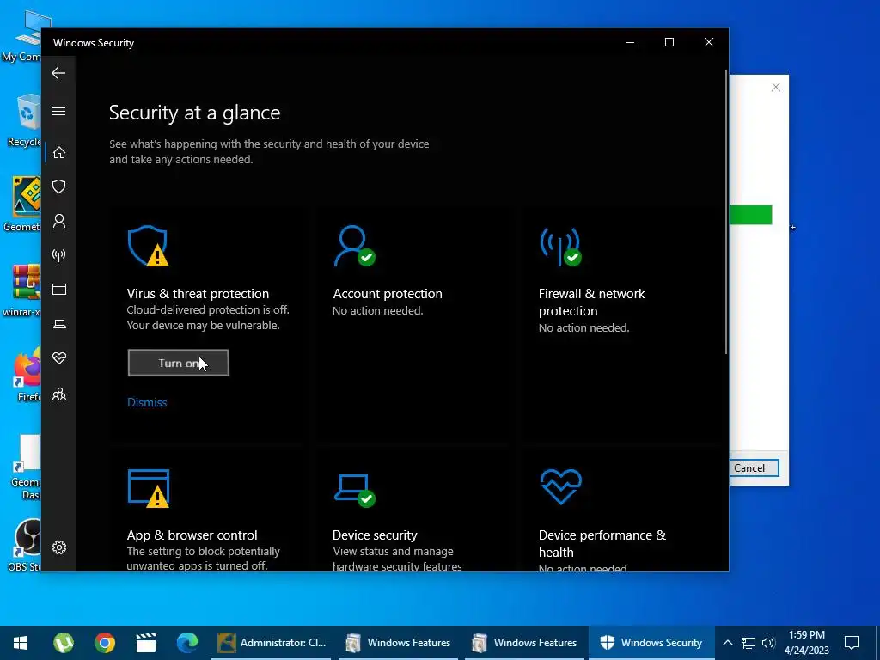
Task: Open the network tray icon
Action: pos(749,643)
